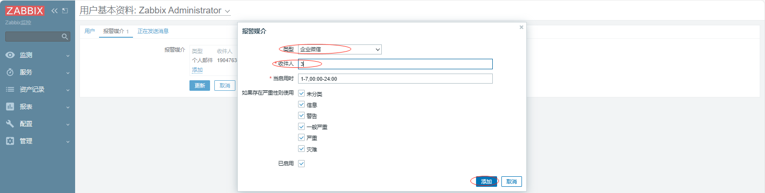Image resolution: width=765 pixels, height=193 pixels.
Task: Open the 类型 dropdown showing 企业微信
Action: pos(340,49)
